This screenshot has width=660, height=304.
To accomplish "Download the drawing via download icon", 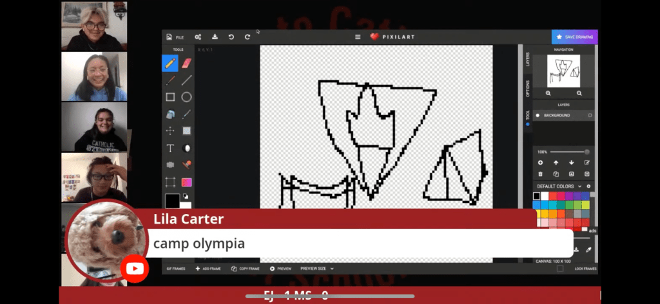I will 215,37.
